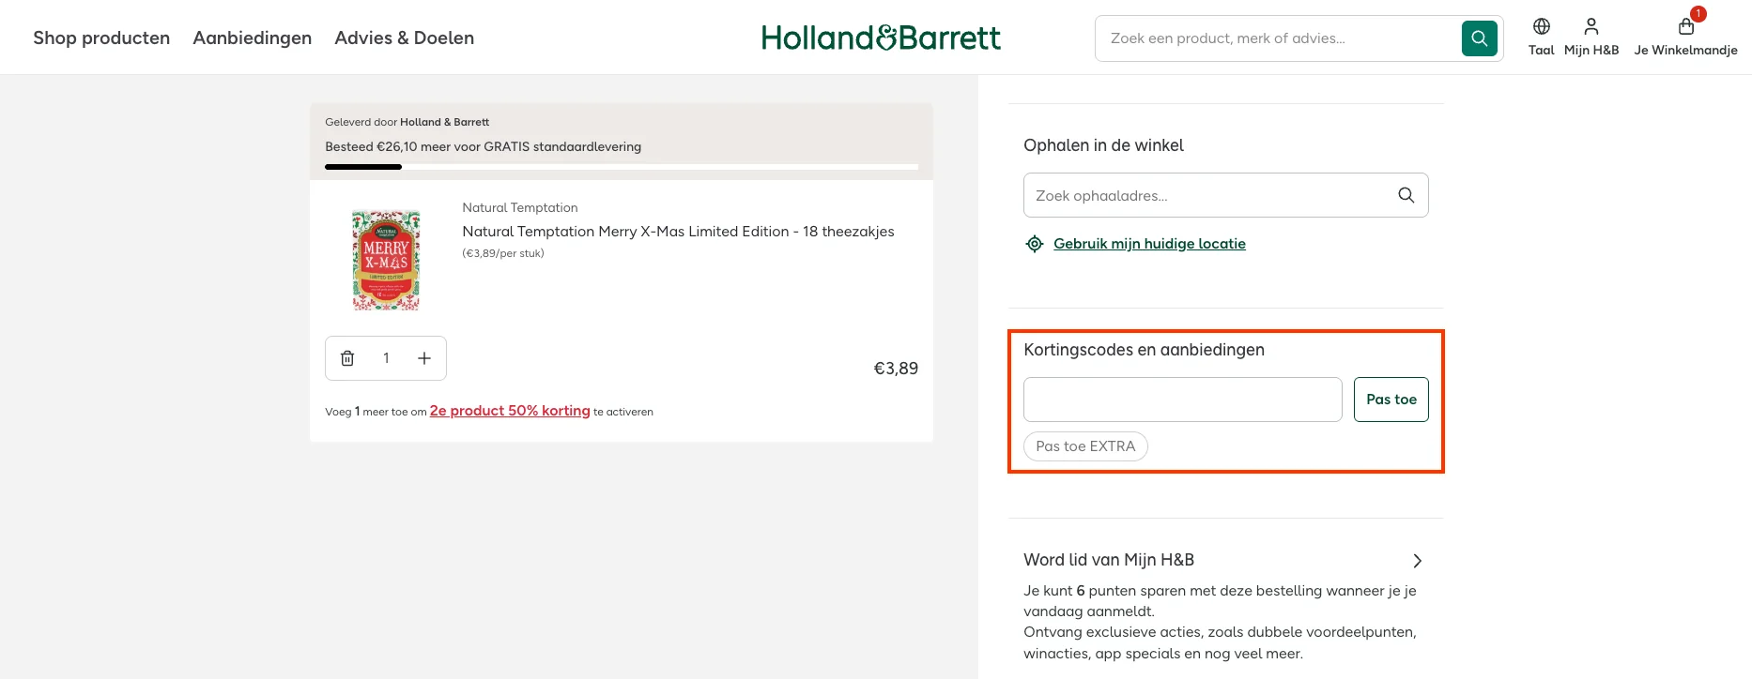Viewport: 1752px width, 679px height.
Task: Open the Mijn H&B account icon
Action: coord(1591,26)
